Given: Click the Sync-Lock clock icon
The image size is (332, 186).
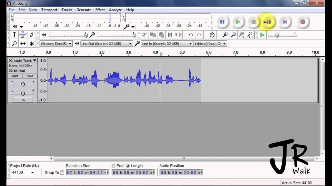Looking at the screenshot, I should (212, 35).
